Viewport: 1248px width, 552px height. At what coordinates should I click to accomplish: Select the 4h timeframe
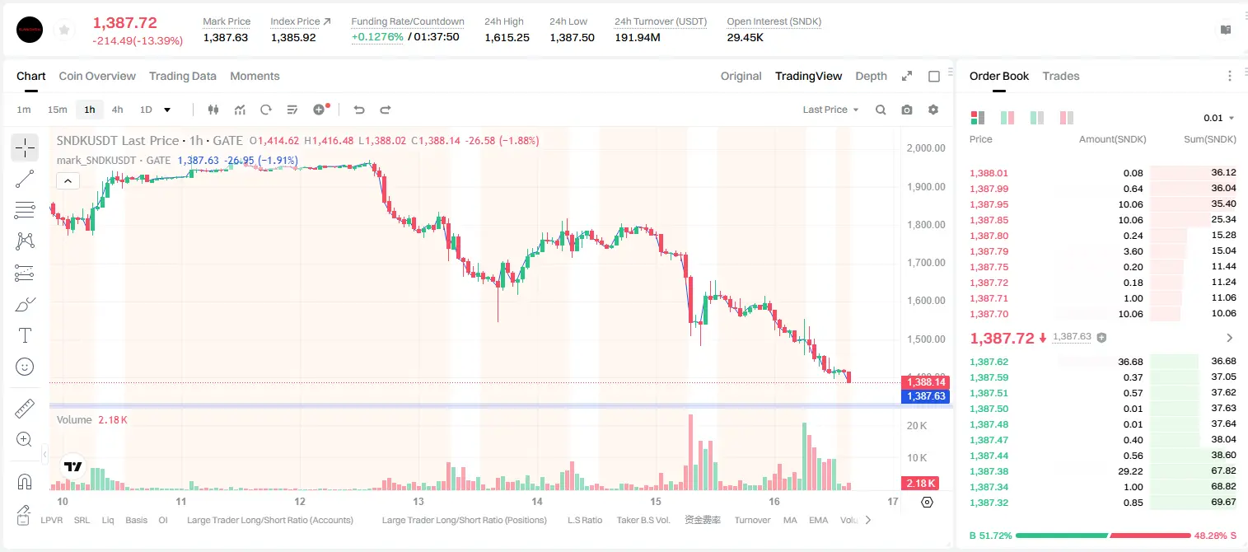point(118,110)
